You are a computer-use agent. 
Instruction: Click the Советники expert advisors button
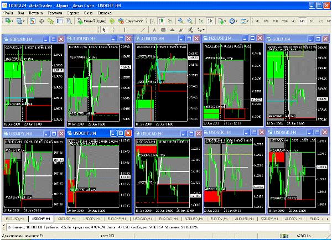[131, 21]
